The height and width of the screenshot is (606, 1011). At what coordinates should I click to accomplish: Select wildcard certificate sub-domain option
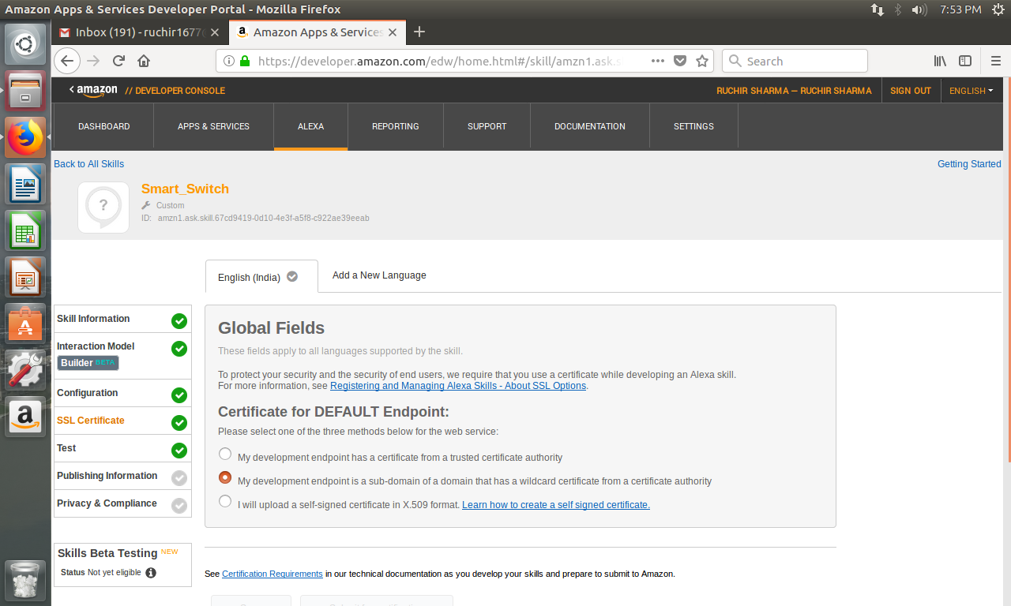[225, 477]
